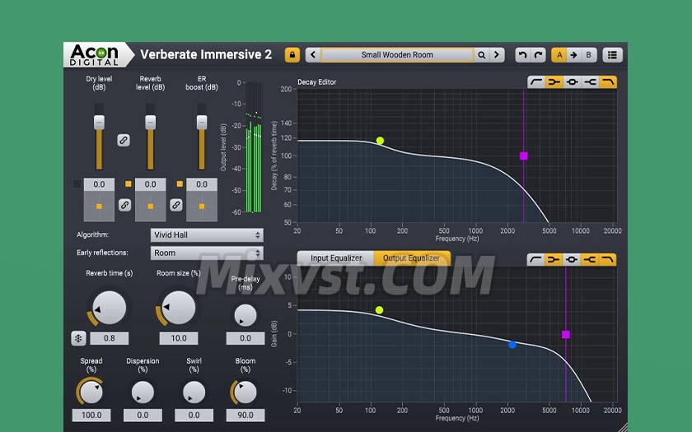This screenshot has width=692, height=432.
Task: Open the Algorithm dropdown showing Vivid Hall
Action: pyautogui.click(x=207, y=235)
